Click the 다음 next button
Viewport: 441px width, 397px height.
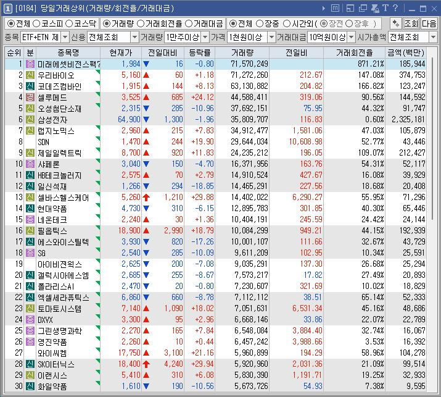coord(429,23)
